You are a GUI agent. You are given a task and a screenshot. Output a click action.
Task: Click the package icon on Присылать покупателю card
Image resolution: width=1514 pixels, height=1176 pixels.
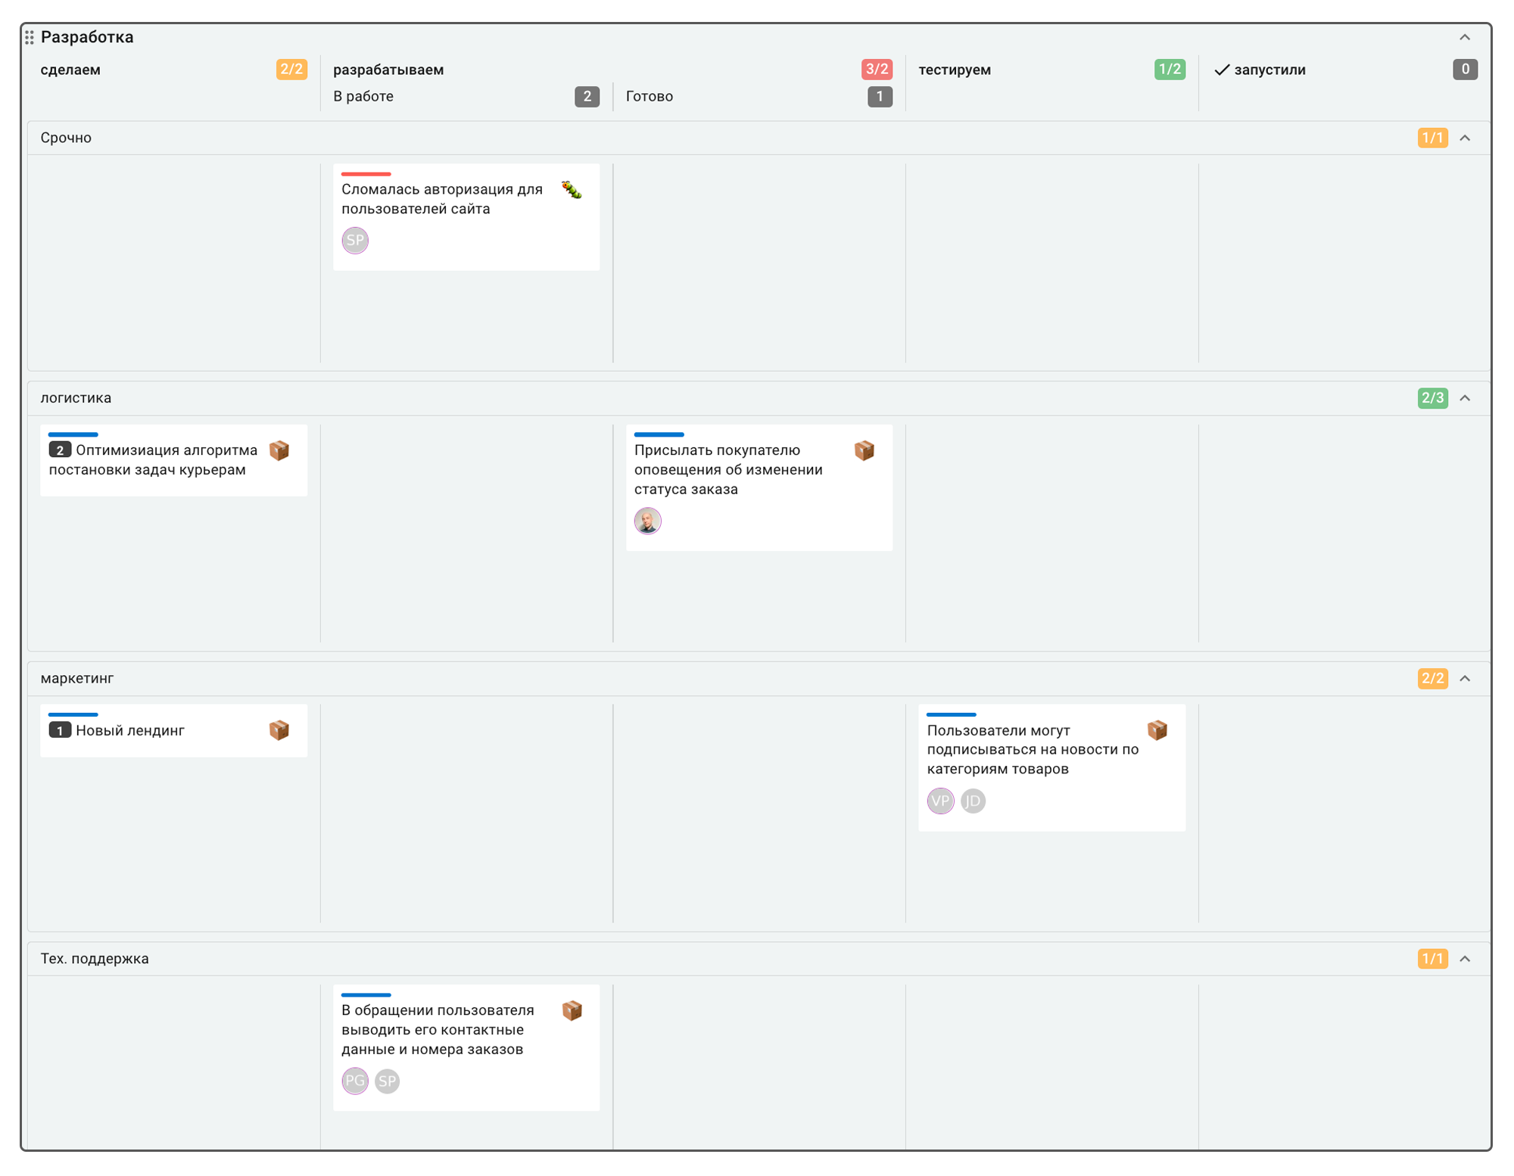click(x=865, y=451)
